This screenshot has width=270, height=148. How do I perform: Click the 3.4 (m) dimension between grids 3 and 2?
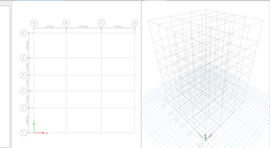pyautogui.click(x=27, y=99)
